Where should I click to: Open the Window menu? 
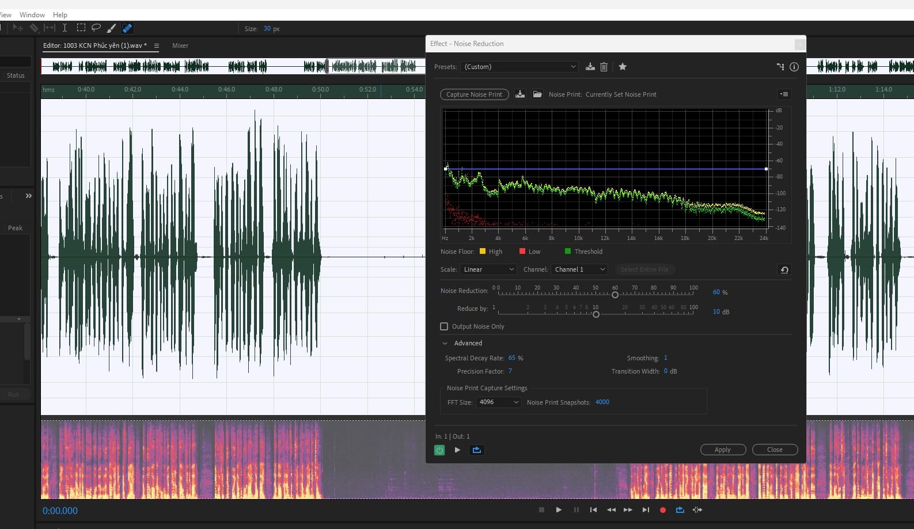32,14
